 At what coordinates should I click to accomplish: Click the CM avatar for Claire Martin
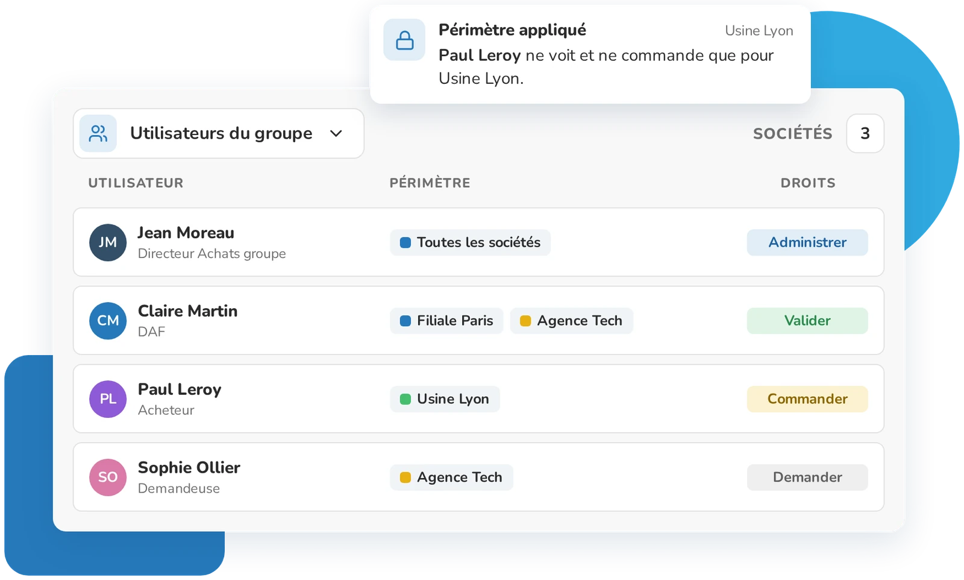108,321
